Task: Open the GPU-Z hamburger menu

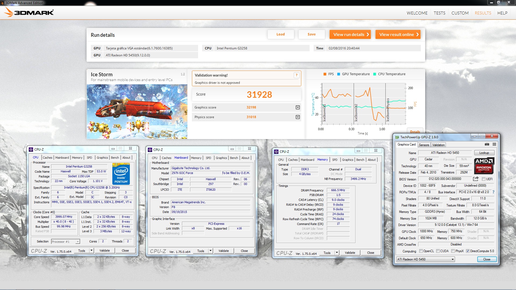Action: point(494,144)
